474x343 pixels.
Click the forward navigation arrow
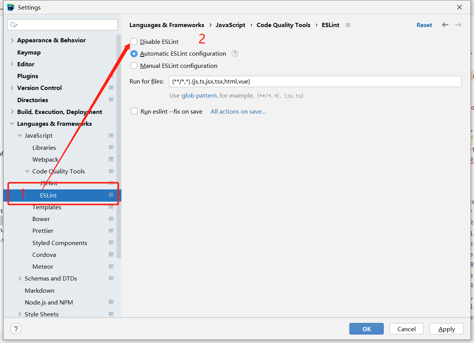[x=458, y=25]
